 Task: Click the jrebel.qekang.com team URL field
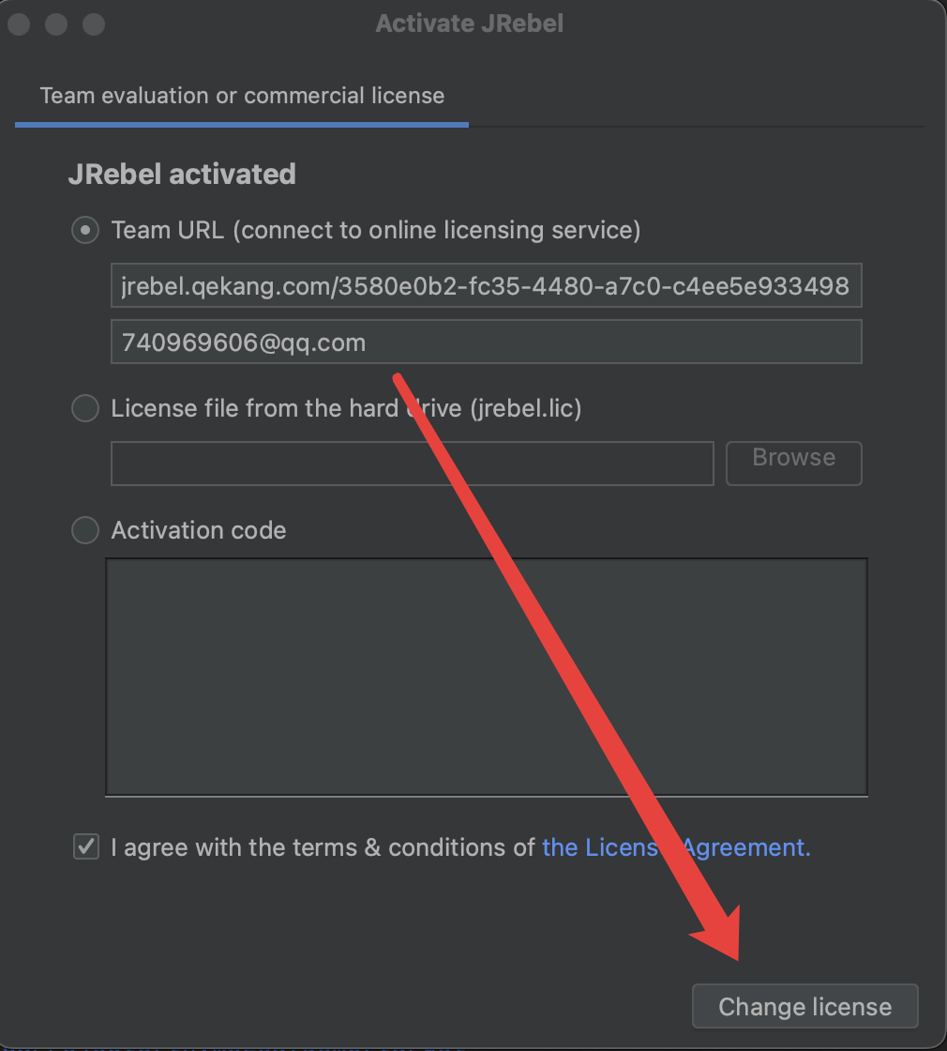point(486,286)
